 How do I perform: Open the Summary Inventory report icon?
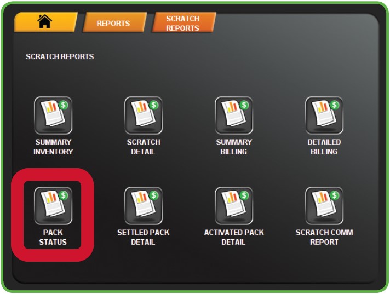[x=53, y=116]
